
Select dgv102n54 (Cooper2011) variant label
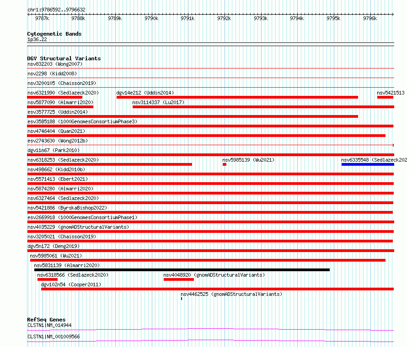(71, 284)
